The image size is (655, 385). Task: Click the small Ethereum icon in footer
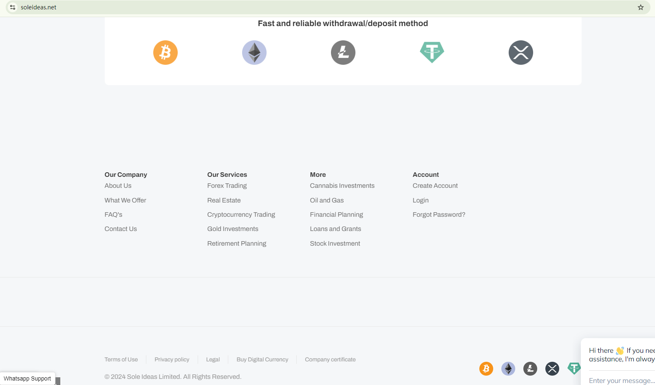[x=508, y=369]
